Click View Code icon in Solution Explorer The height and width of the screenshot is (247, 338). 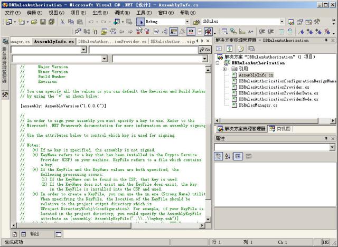click(219, 49)
